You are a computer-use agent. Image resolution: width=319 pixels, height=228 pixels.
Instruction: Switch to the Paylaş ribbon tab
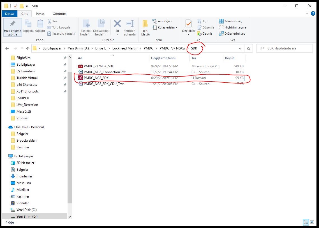click(x=40, y=14)
